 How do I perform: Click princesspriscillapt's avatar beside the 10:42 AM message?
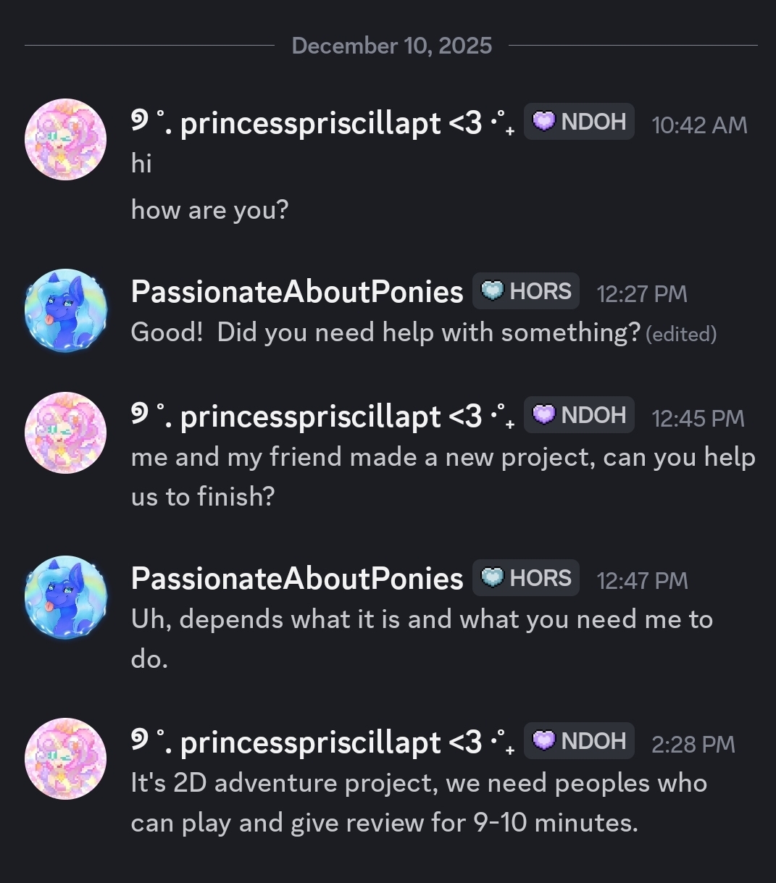point(66,140)
